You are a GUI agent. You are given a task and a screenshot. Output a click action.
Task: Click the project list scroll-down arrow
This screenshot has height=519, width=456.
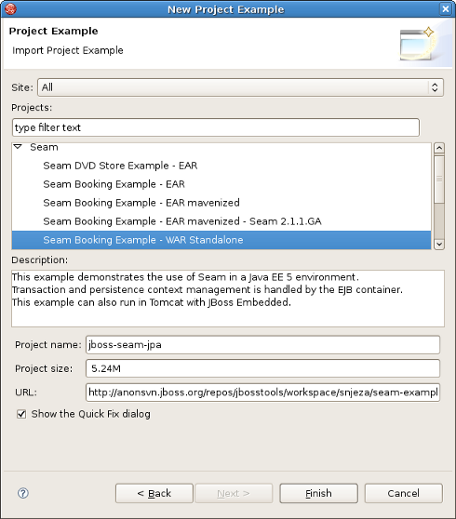pos(439,245)
